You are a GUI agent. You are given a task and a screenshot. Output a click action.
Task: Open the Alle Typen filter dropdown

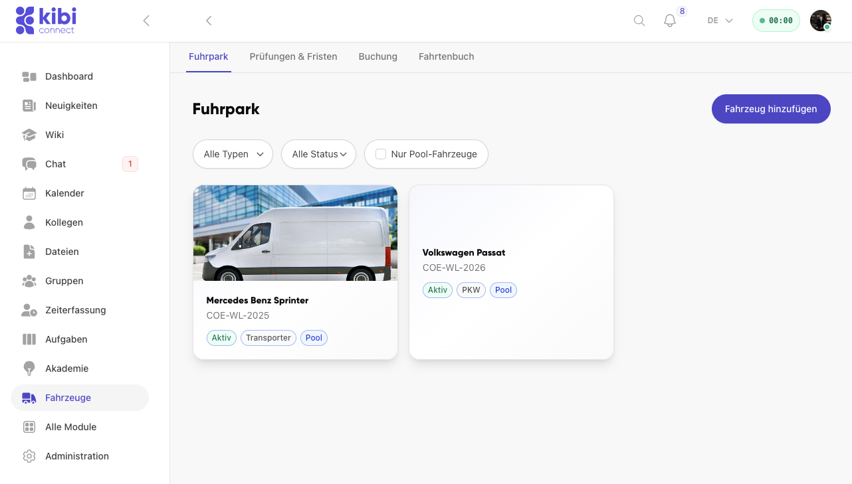click(233, 154)
